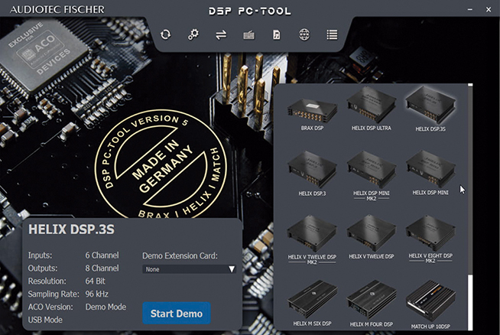This screenshot has width=500, height=335.
Task: Select the HELIX DSP.3 device
Action: 312,174
